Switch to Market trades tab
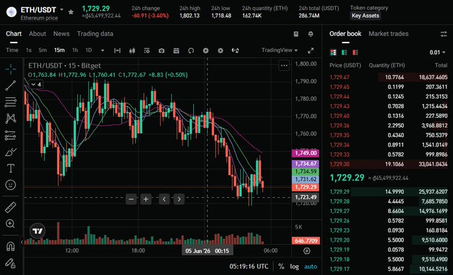 pos(388,33)
